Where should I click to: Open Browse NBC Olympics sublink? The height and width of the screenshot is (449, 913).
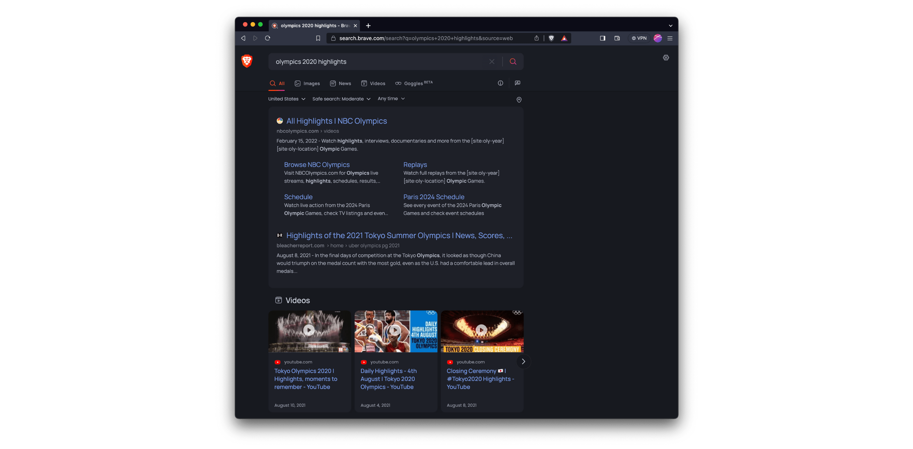[317, 165]
